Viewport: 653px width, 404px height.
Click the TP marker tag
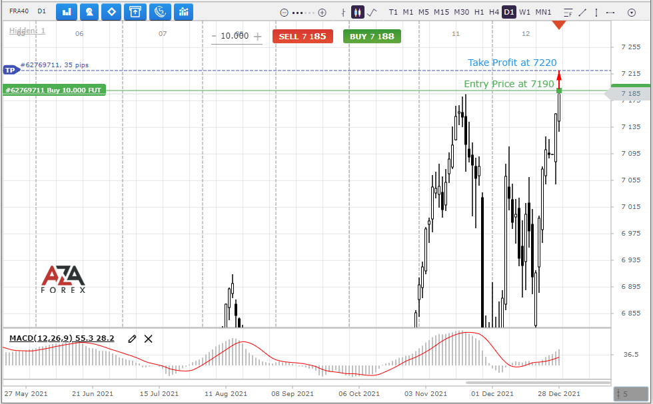pos(11,70)
